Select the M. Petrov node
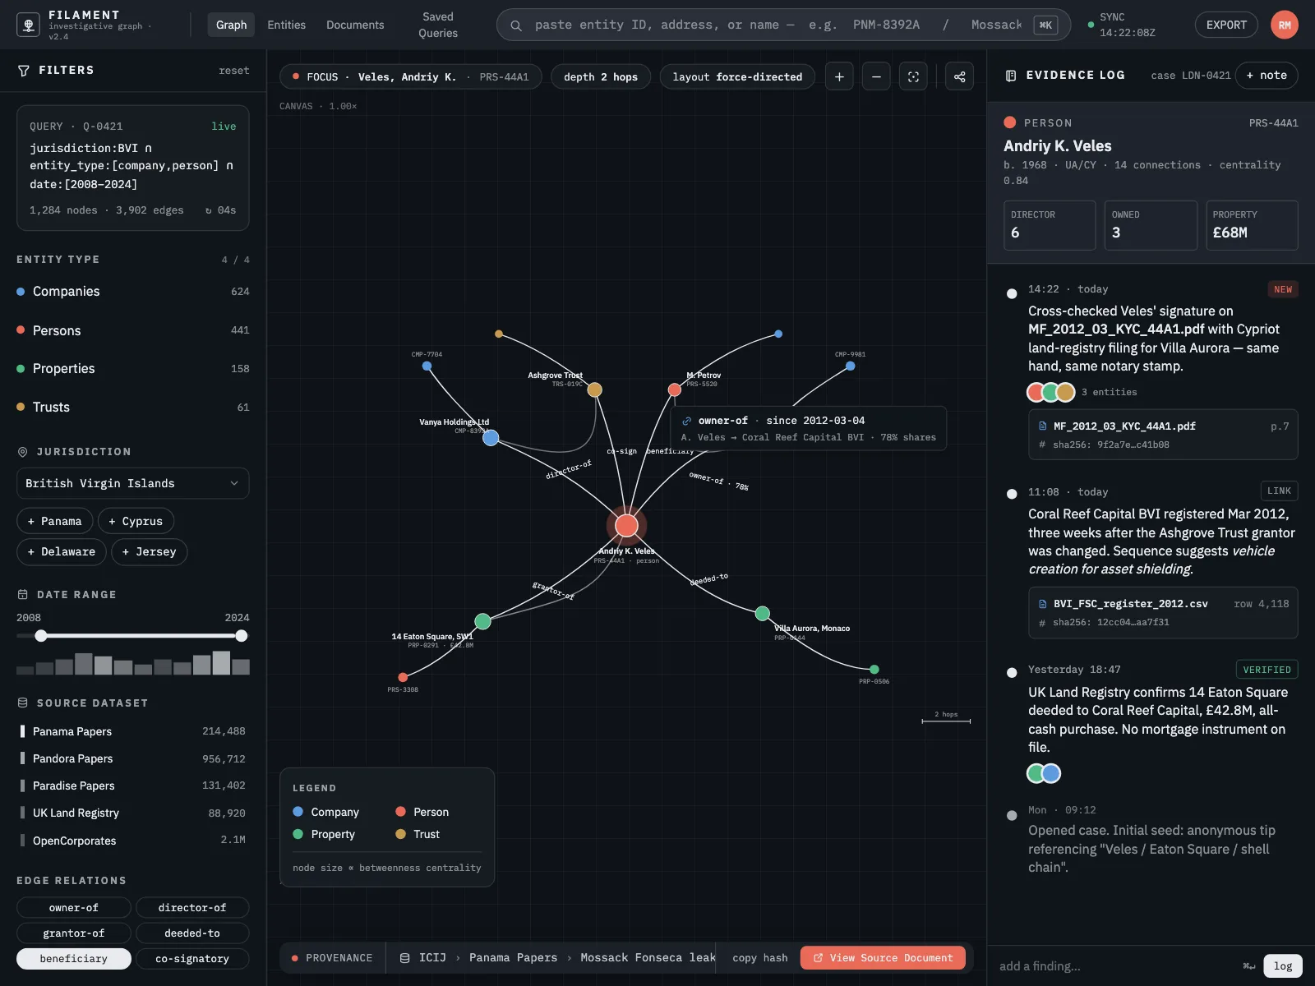The width and height of the screenshot is (1315, 986). (674, 389)
